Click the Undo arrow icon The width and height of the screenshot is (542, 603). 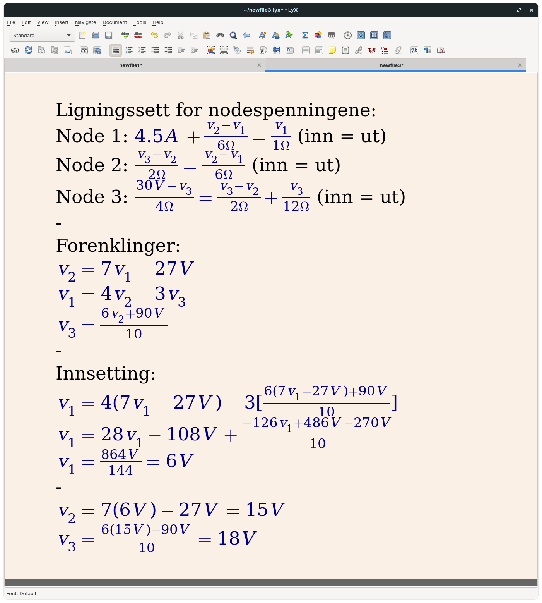pyautogui.click(x=154, y=35)
